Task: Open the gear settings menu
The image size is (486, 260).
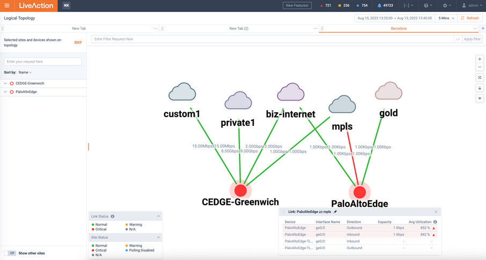Action: click(x=447, y=5)
